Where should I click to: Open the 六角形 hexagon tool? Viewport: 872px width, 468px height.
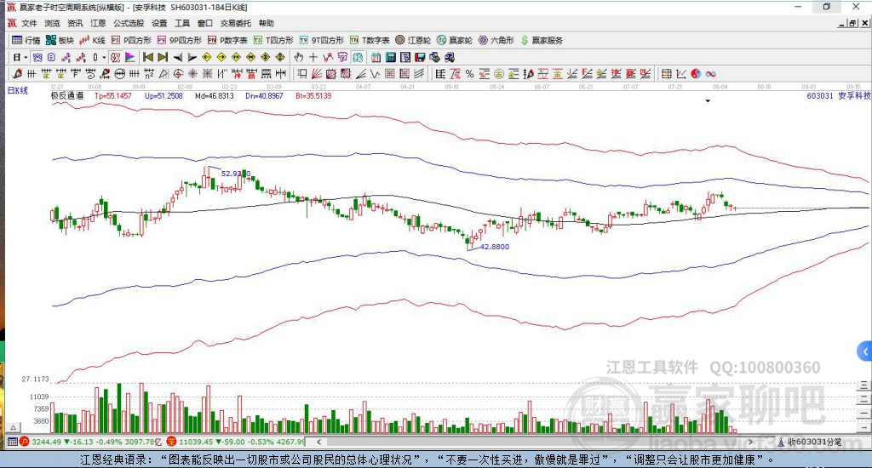click(x=496, y=40)
